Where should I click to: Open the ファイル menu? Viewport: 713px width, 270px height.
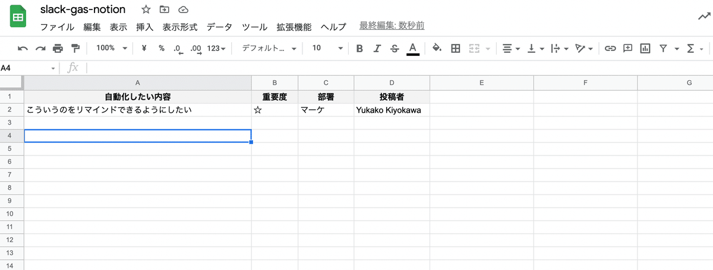tap(57, 27)
